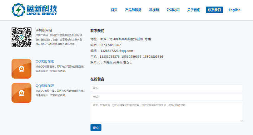Viewport: 253px width, 135px height.
Task: Focus the 姓名 name input field
Action: (x=166, y=88)
